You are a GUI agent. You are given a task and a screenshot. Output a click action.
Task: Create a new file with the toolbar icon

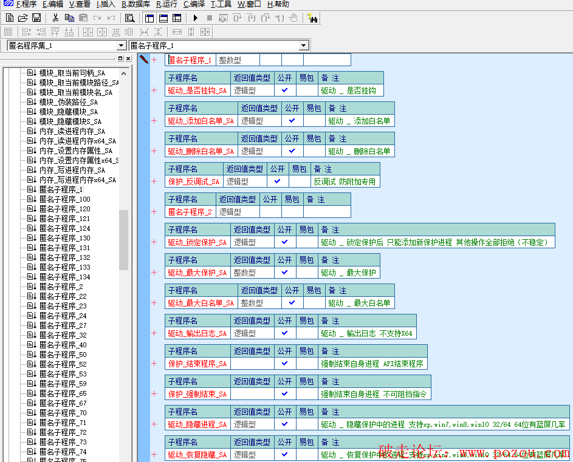point(10,18)
